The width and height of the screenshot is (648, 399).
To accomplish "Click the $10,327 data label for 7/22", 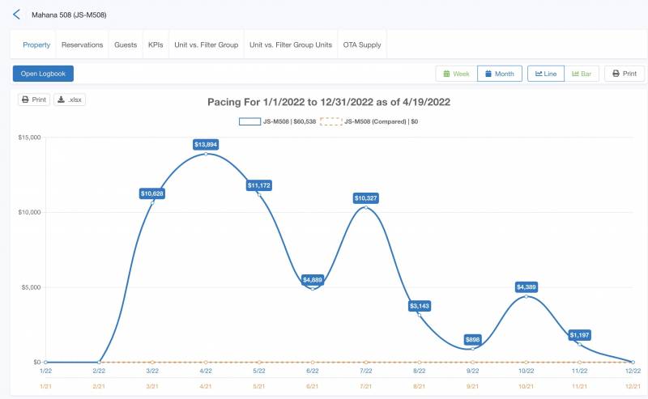I will click(366, 198).
